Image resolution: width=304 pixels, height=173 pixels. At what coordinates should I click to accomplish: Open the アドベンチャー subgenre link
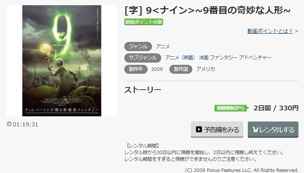point(255,58)
